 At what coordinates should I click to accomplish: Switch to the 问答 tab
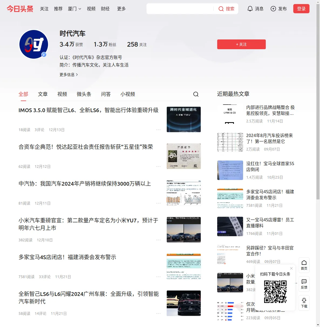tap(106, 94)
